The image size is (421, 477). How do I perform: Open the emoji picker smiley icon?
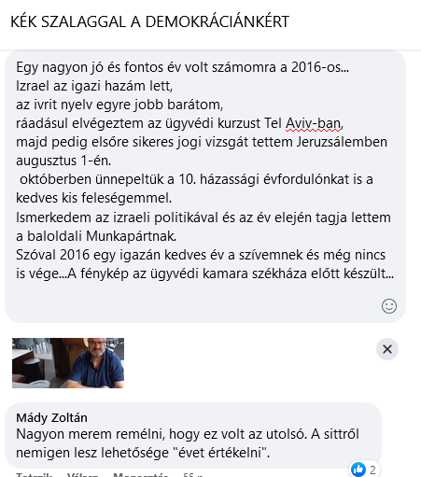coord(389,306)
